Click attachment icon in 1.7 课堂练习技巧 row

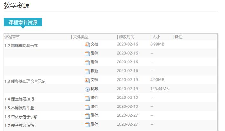click(x=87, y=125)
